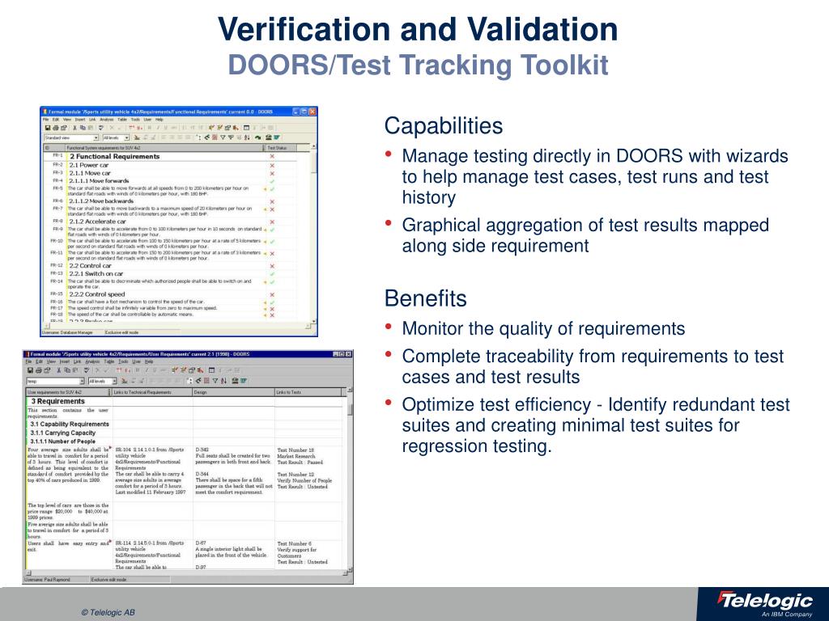Open view name dropdown in User Requirements window

[x=82, y=382]
